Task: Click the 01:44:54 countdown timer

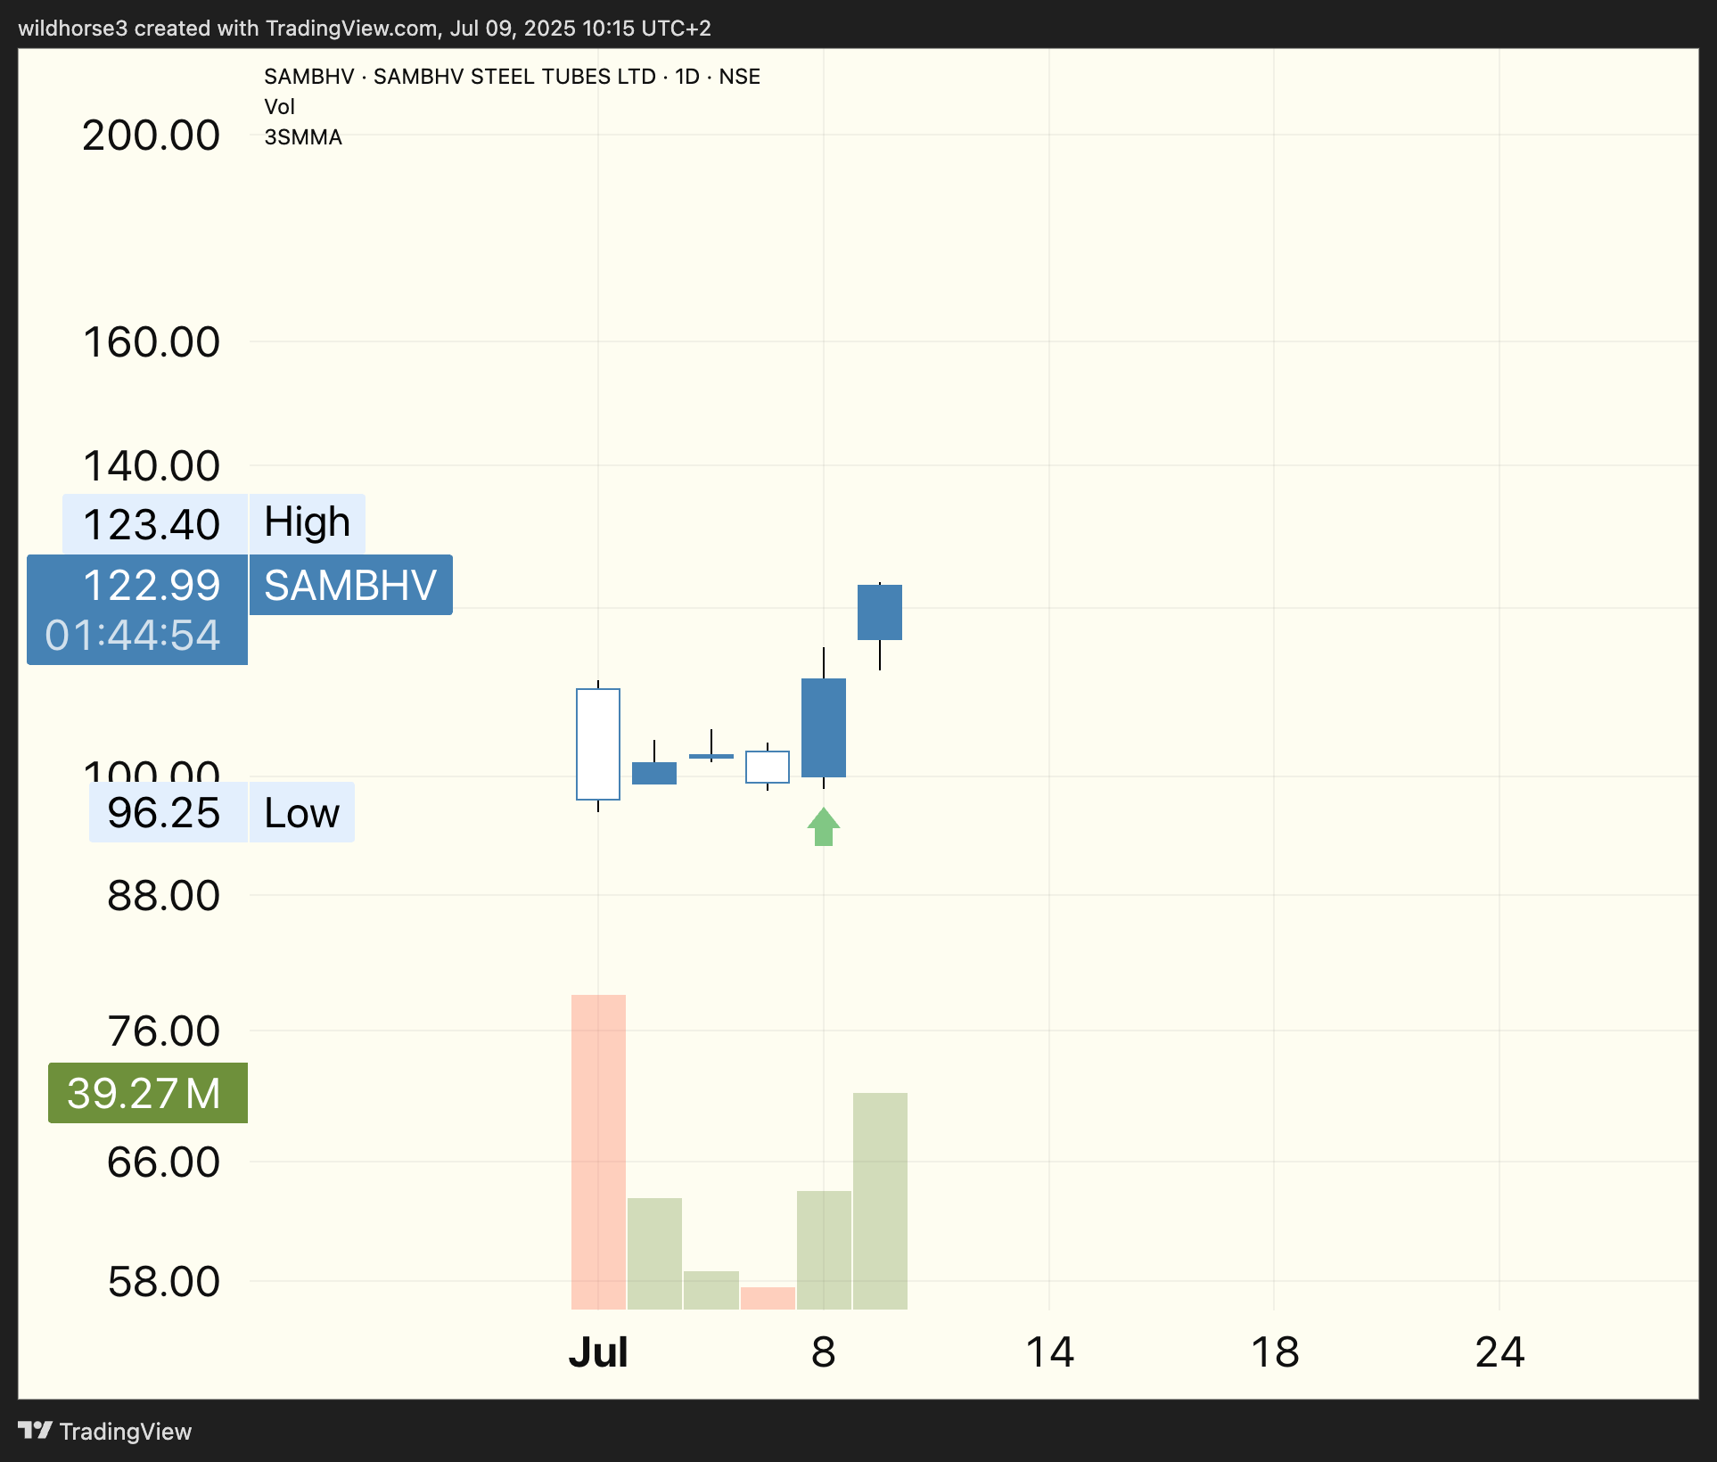Action: tap(133, 636)
